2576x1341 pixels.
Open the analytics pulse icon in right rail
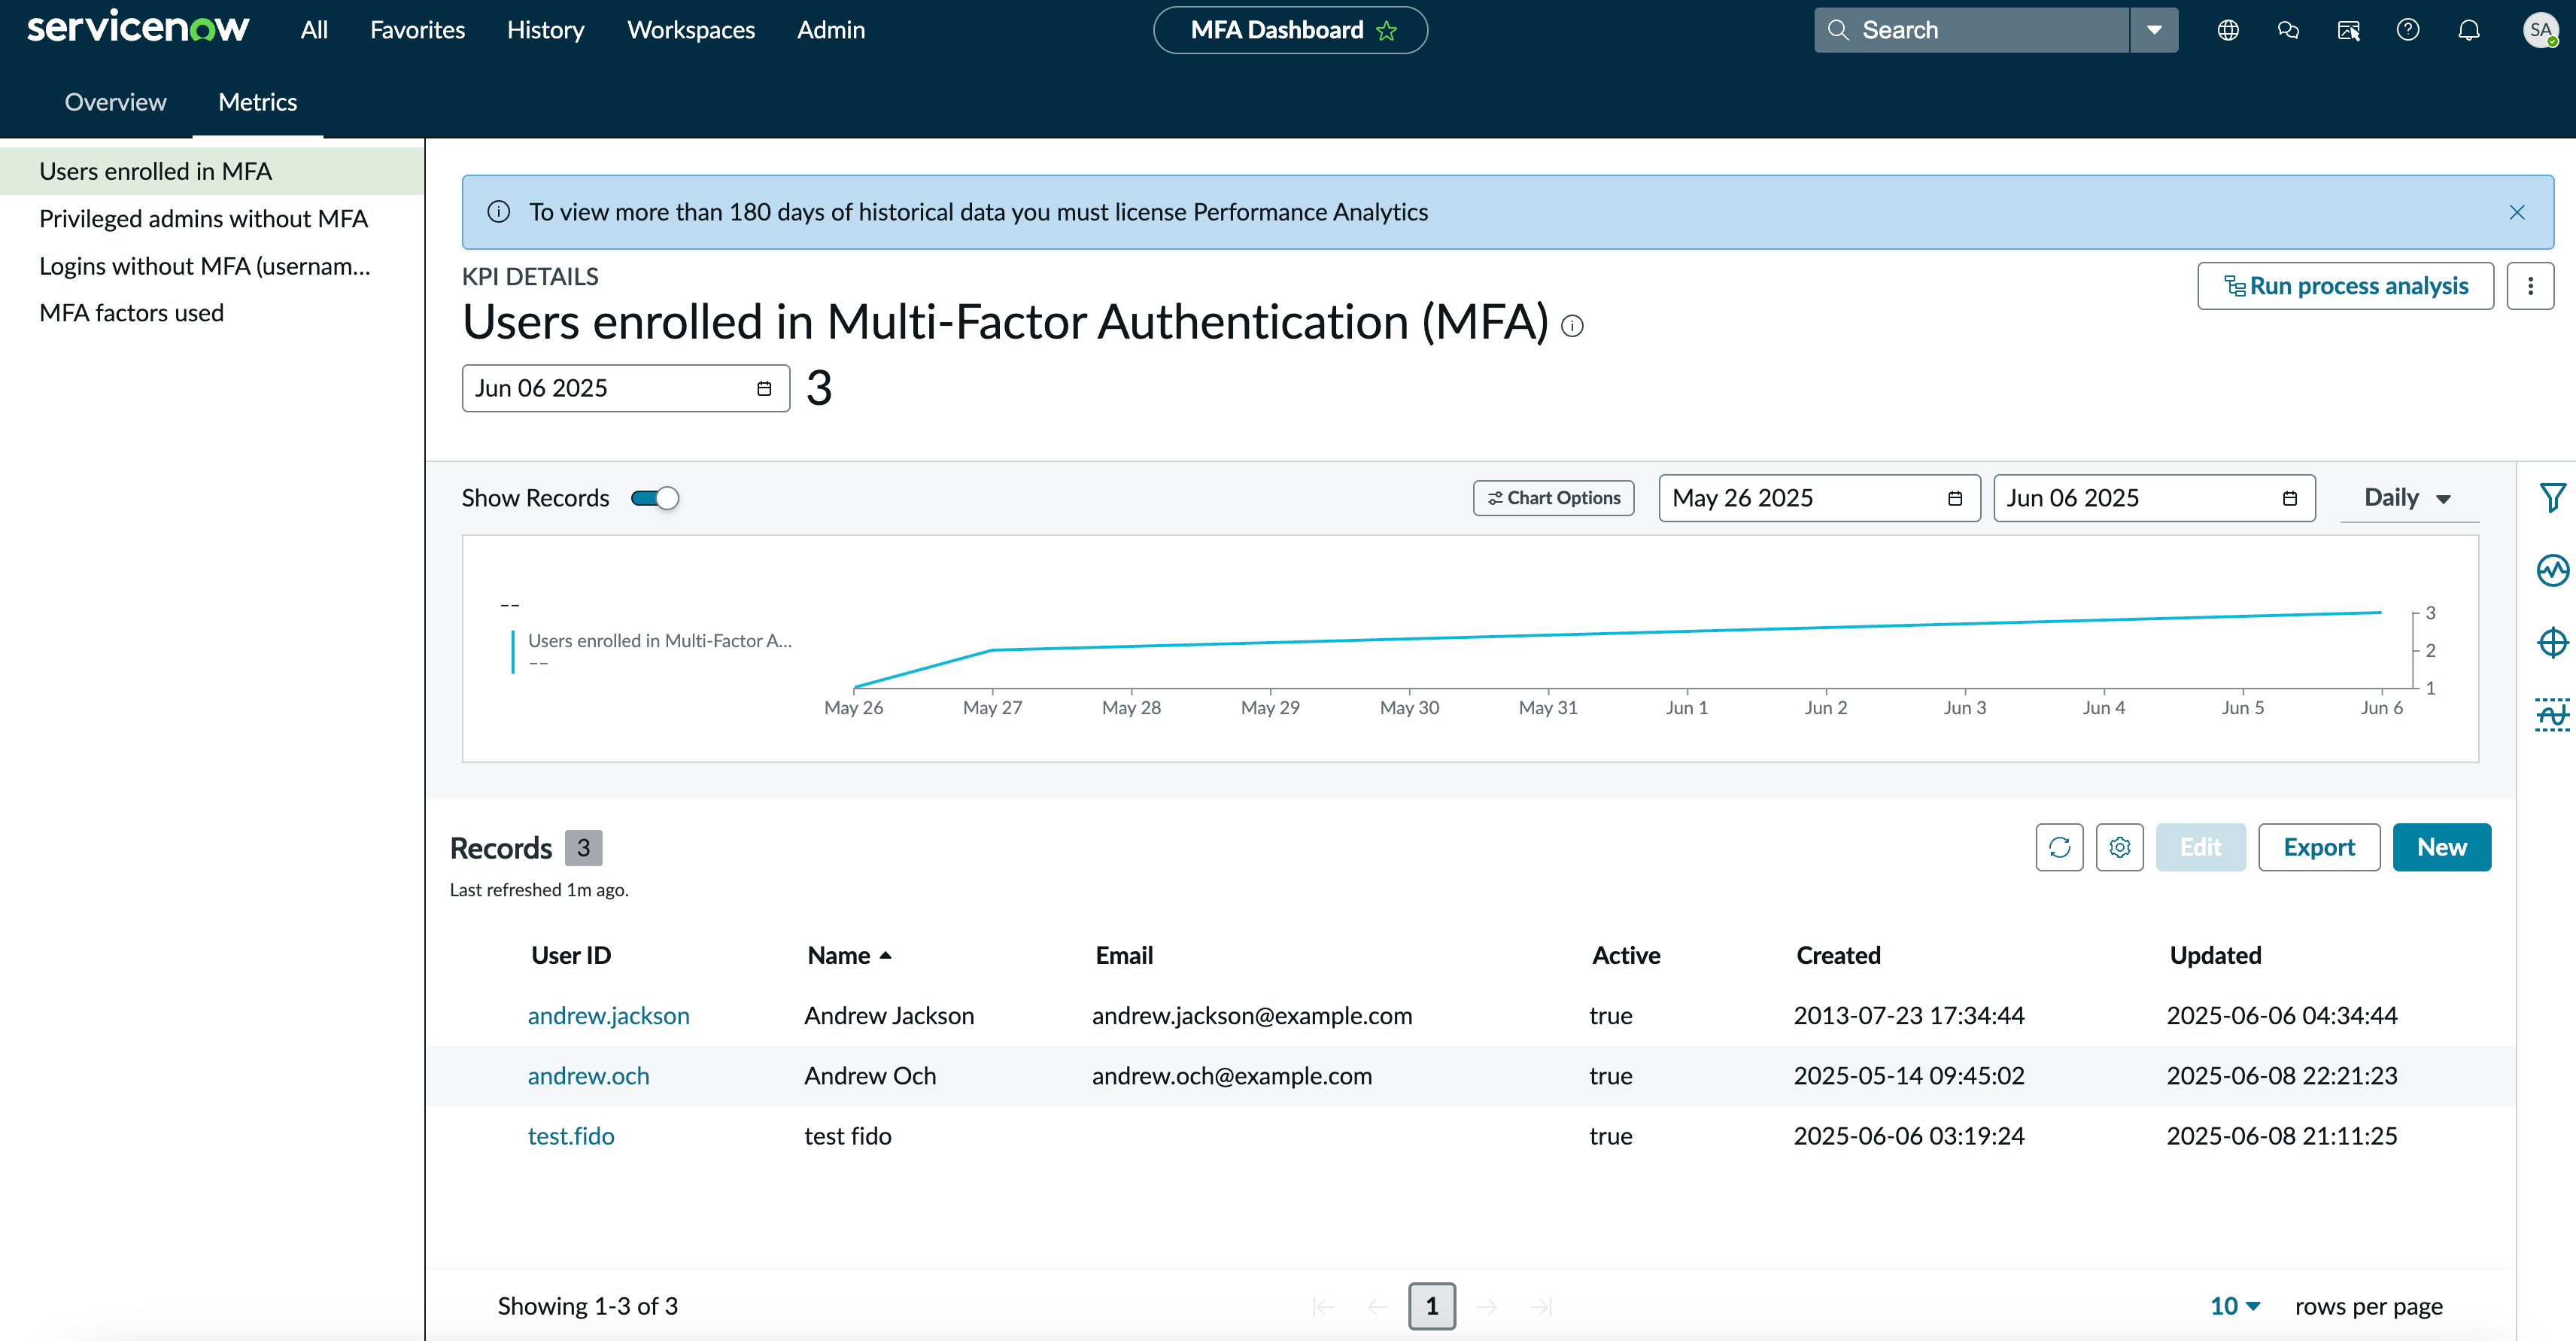tap(2552, 570)
